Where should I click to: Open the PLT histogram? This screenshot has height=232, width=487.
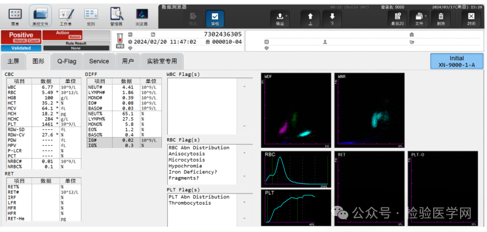[296, 208]
